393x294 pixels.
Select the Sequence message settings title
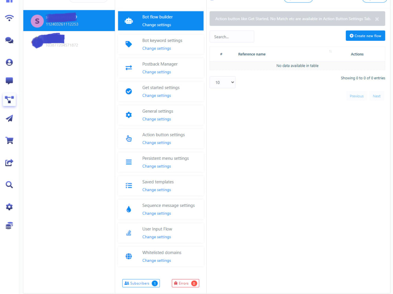click(169, 205)
